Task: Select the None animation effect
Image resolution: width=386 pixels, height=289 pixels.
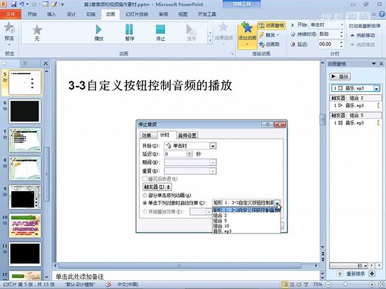Action: [37, 33]
